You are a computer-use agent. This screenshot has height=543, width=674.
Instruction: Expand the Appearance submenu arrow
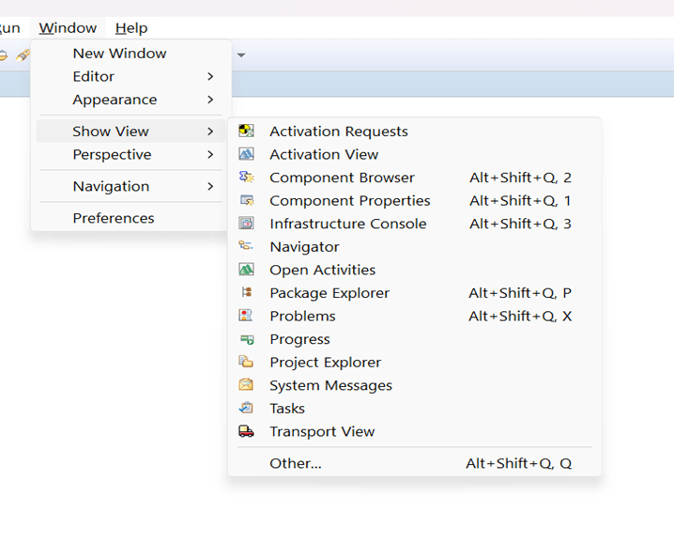(210, 100)
